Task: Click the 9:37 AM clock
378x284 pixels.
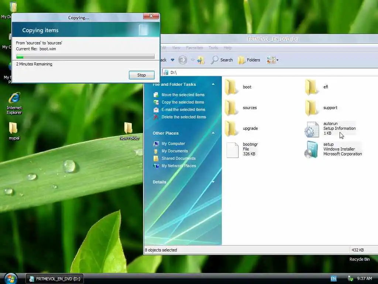Action: (x=364, y=279)
